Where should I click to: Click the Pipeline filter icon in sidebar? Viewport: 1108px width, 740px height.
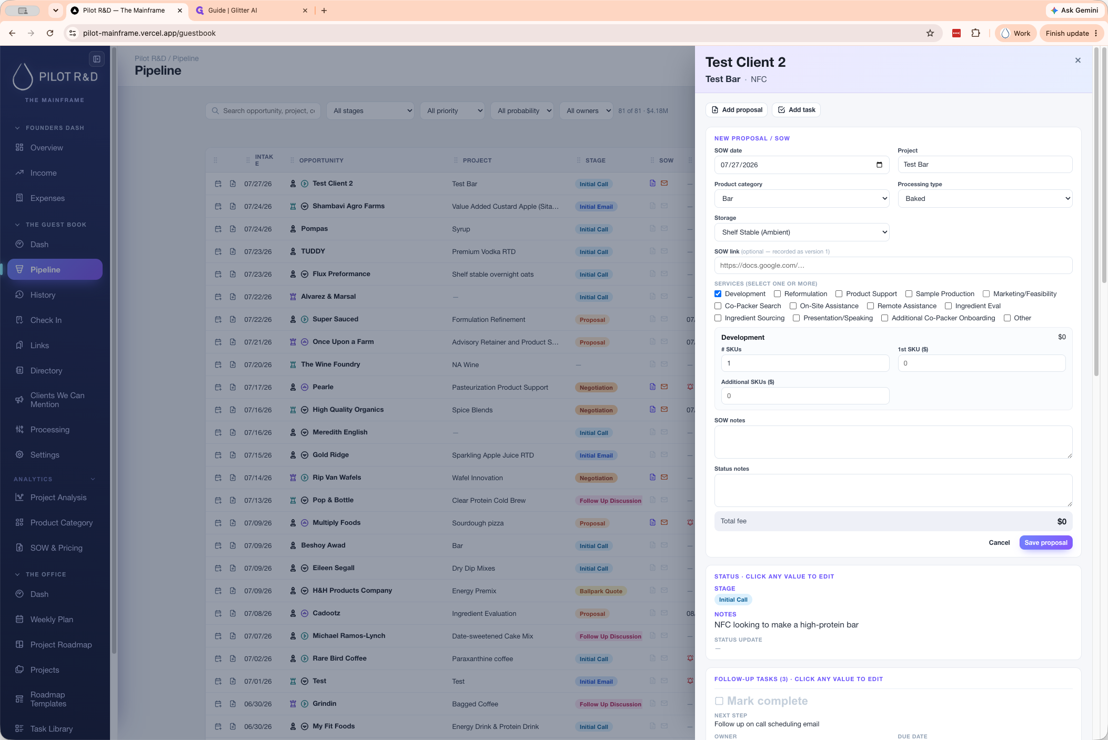[19, 269]
